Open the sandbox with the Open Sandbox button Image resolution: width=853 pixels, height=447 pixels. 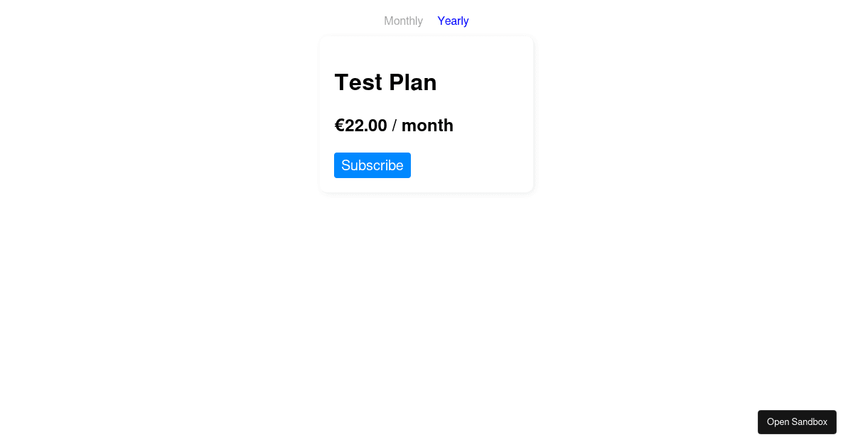797,421
